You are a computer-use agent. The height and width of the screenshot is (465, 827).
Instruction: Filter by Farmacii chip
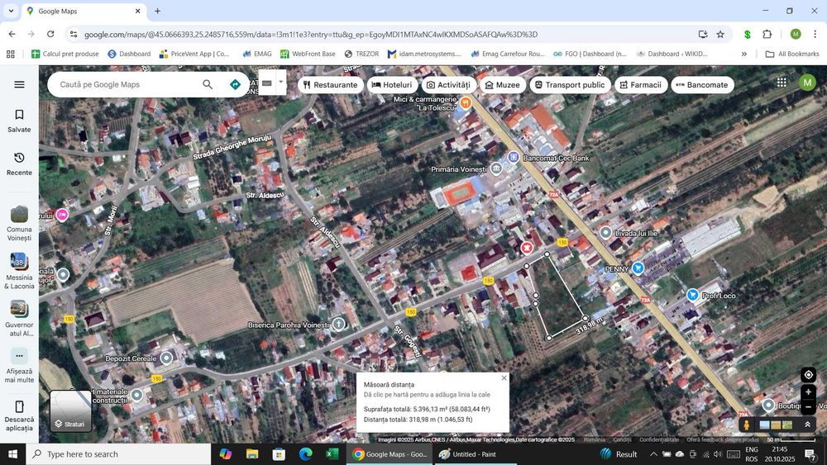tap(641, 85)
